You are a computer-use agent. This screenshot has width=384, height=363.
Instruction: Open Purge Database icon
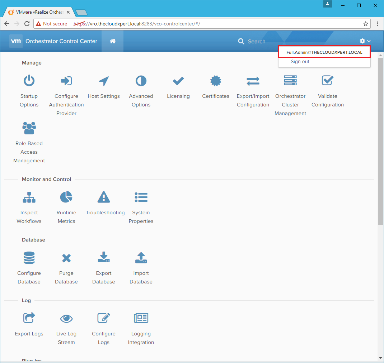coord(66,258)
